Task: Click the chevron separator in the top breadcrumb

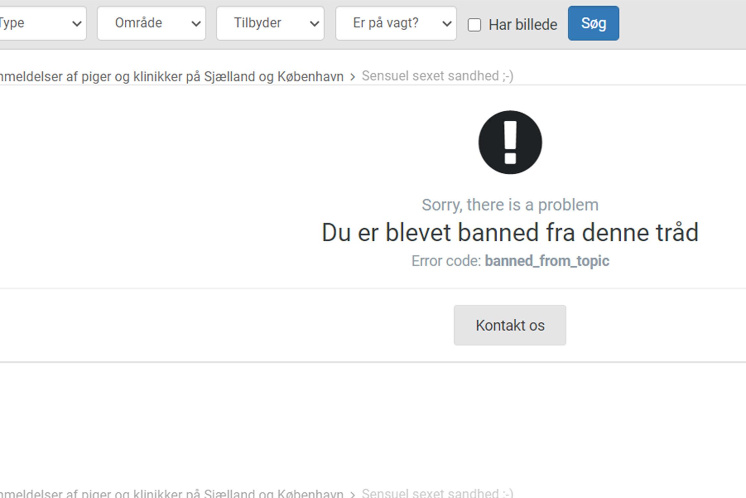Action: point(352,77)
